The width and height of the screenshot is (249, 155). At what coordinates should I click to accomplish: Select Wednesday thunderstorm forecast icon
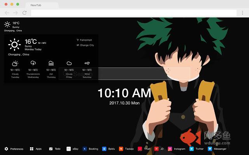tap(33, 63)
